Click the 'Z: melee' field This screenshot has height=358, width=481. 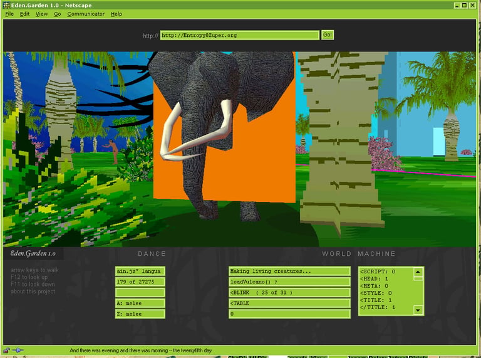click(x=140, y=313)
